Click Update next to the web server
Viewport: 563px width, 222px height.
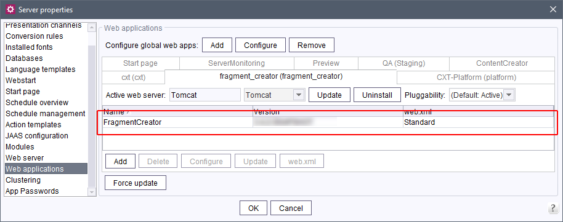tap(330, 95)
